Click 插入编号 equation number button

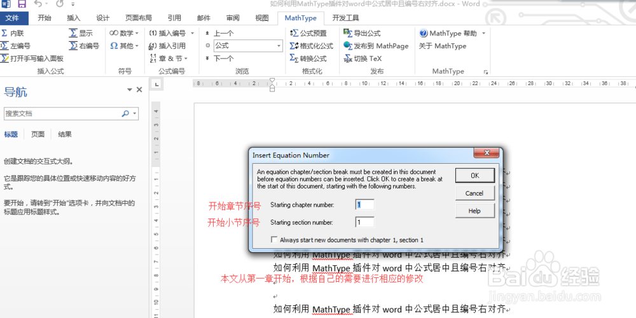pyautogui.click(x=167, y=33)
